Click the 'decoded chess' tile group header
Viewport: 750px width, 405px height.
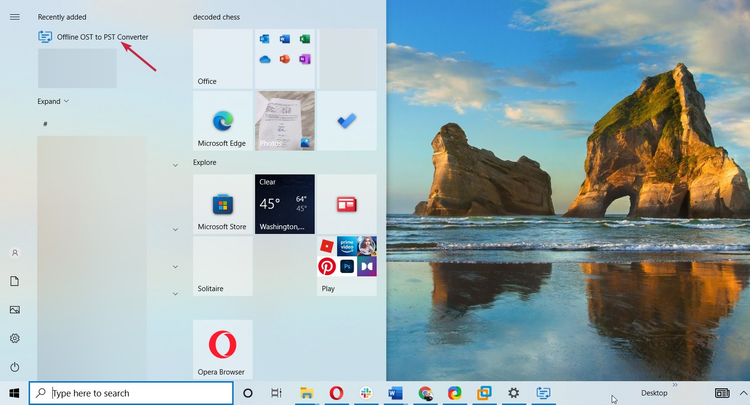pyautogui.click(x=216, y=17)
